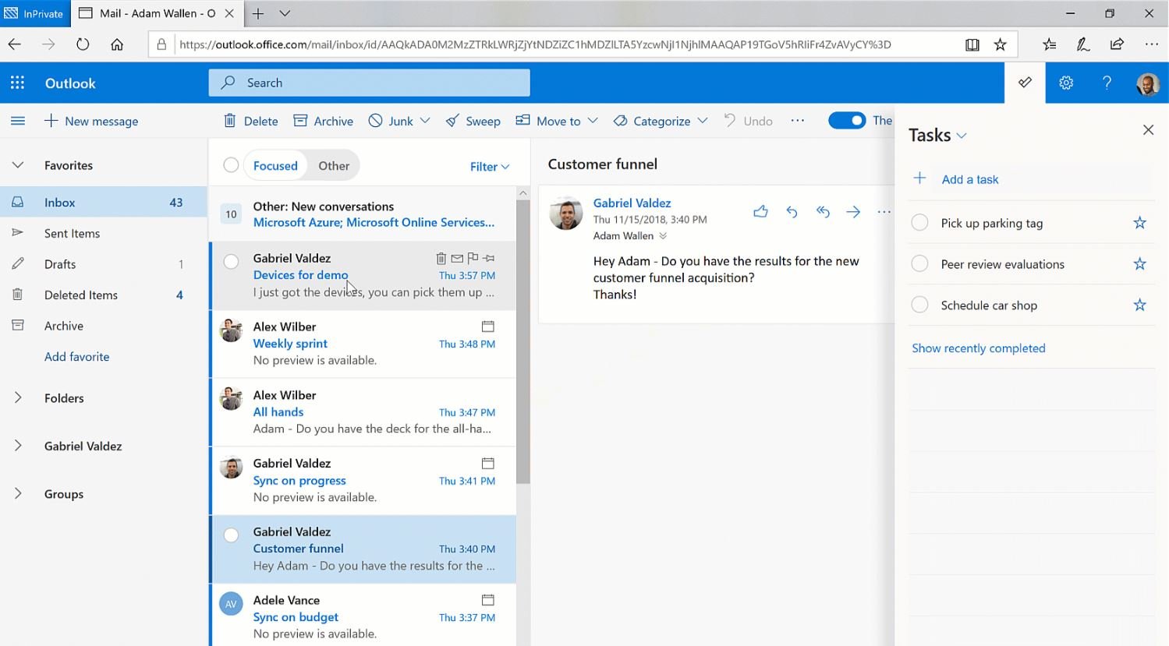Viewport: 1169px width, 646px height.
Task: Select the Customer funnel email checkbox circle
Action: point(231,535)
